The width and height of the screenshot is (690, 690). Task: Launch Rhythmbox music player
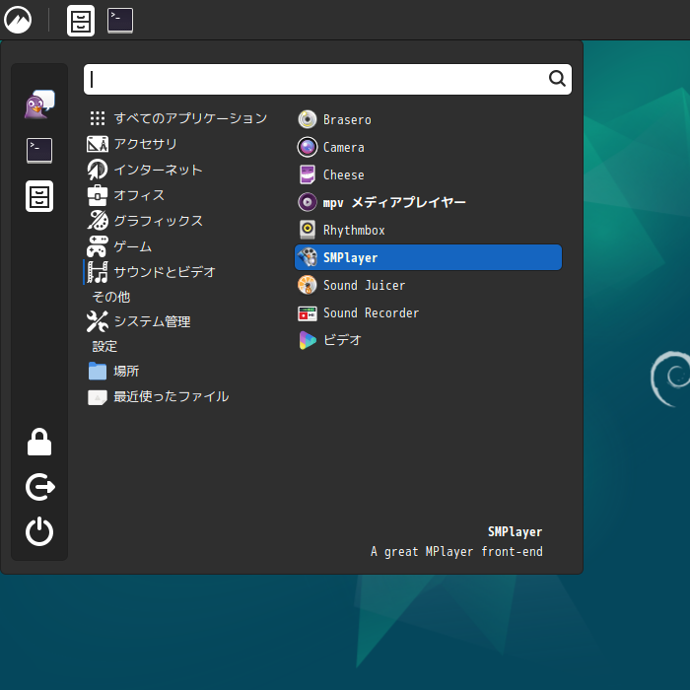point(353,231)
